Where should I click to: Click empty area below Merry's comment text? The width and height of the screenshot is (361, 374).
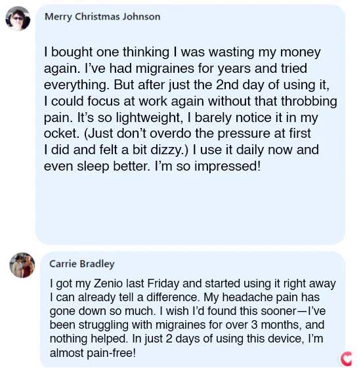(190, 207)
